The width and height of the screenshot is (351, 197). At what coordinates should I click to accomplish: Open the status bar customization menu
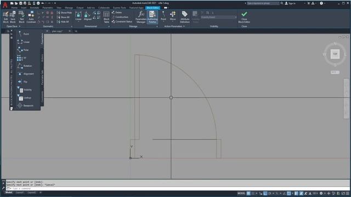click(x=348, y=193)
